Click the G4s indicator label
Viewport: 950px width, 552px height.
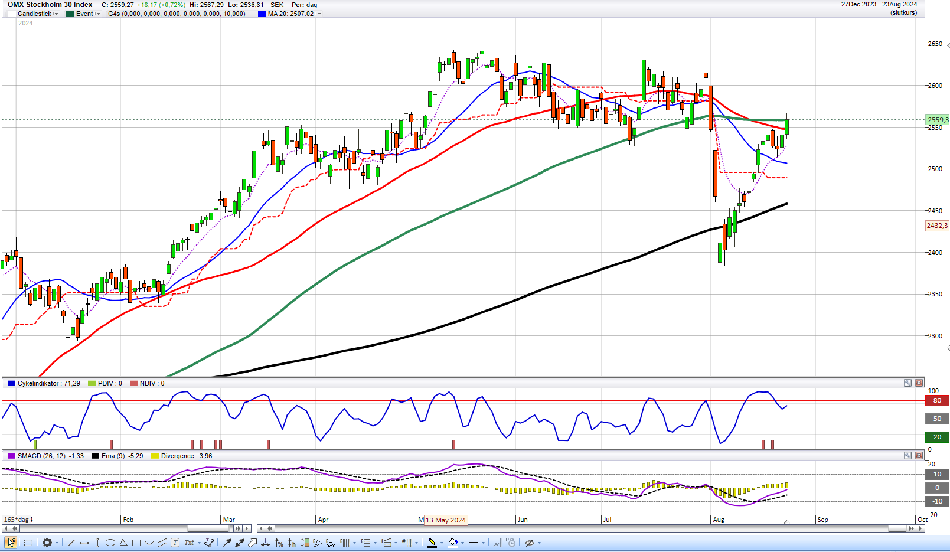click(x=177, y=14)
